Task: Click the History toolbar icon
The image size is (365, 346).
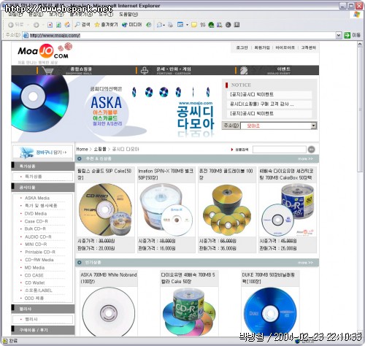Action: [149, 25]
